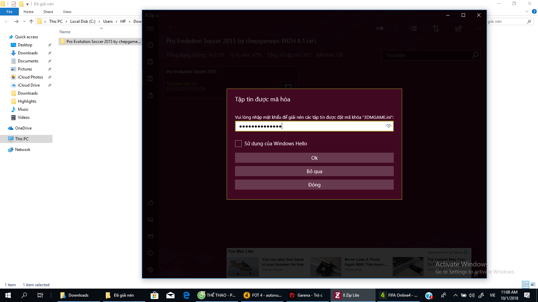Open Music in the navigation pane
The height and width of the screenshot is (302, 538).
click(x=23, y=109)
